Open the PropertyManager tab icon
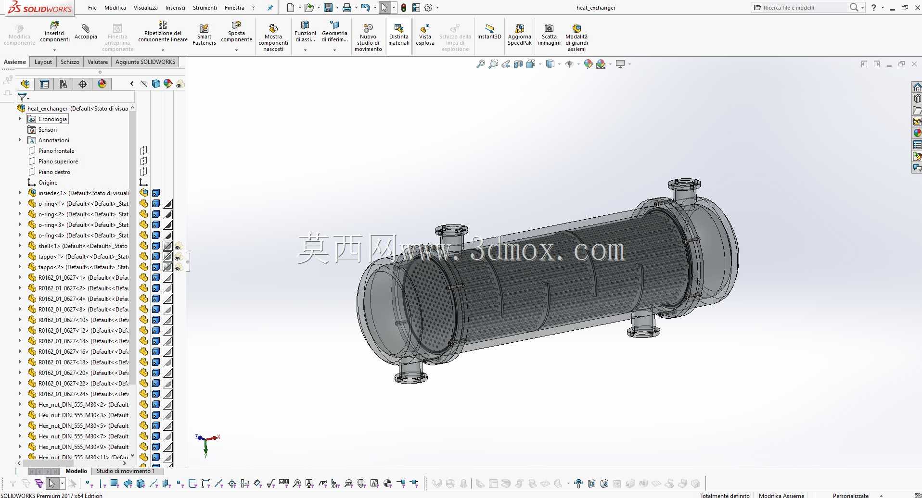 point(44,84)
